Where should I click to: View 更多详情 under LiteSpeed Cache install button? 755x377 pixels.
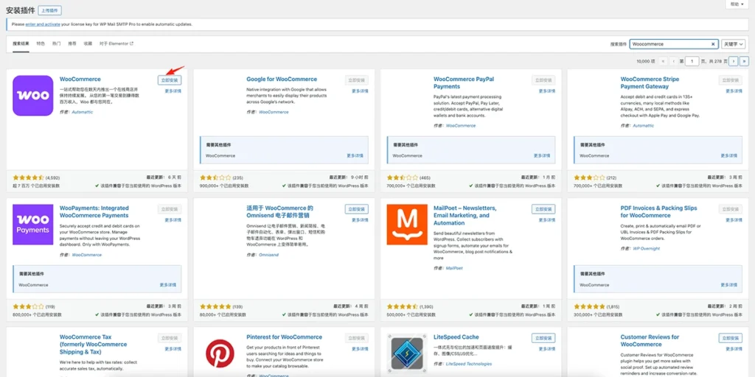(546, 348)
